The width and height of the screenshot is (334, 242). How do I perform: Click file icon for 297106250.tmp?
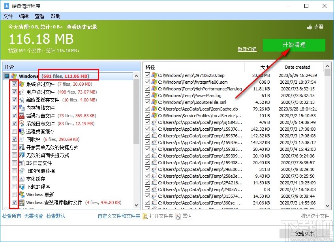[x=154, y=75]
